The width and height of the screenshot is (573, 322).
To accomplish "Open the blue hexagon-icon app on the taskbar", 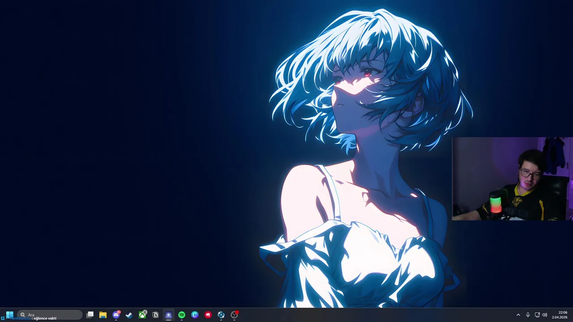I will pyautogui.click(x=221, y=315).
